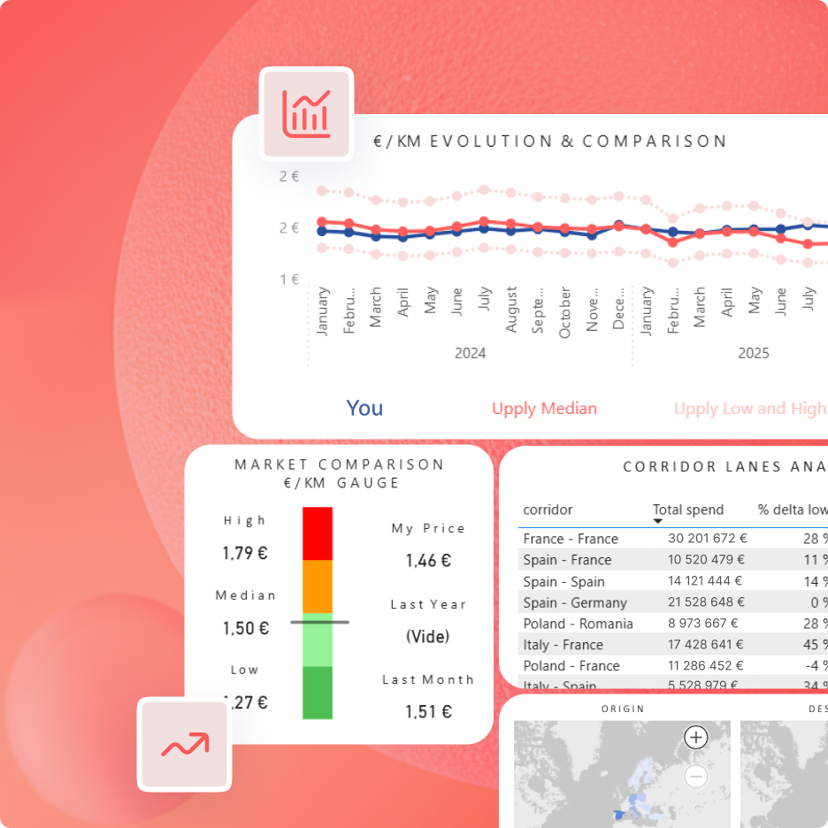Select the France - France corridor row
This screenshot has height=828, width=828.
571,539
